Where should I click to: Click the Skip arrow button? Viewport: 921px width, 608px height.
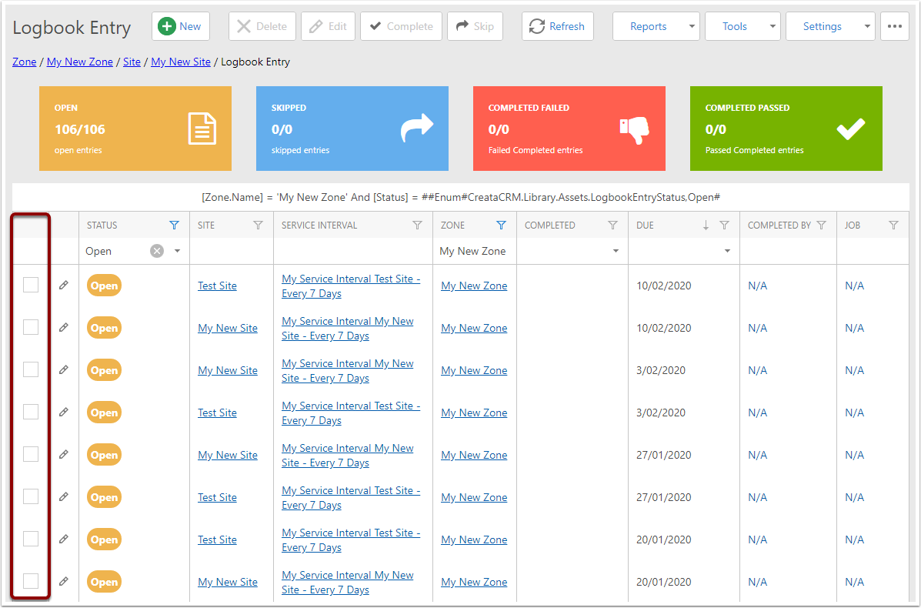pos(475,26)
